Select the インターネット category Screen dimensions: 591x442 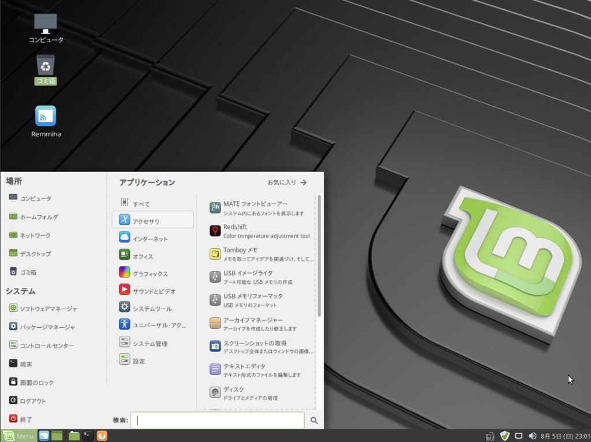coord(152,238)
